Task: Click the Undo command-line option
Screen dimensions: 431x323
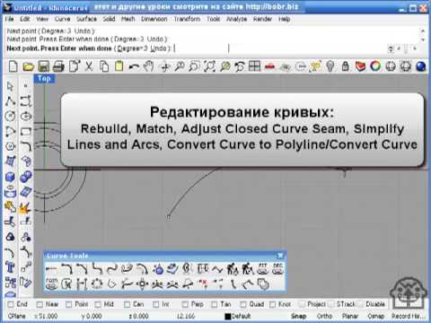Action: tap(158, 48)
